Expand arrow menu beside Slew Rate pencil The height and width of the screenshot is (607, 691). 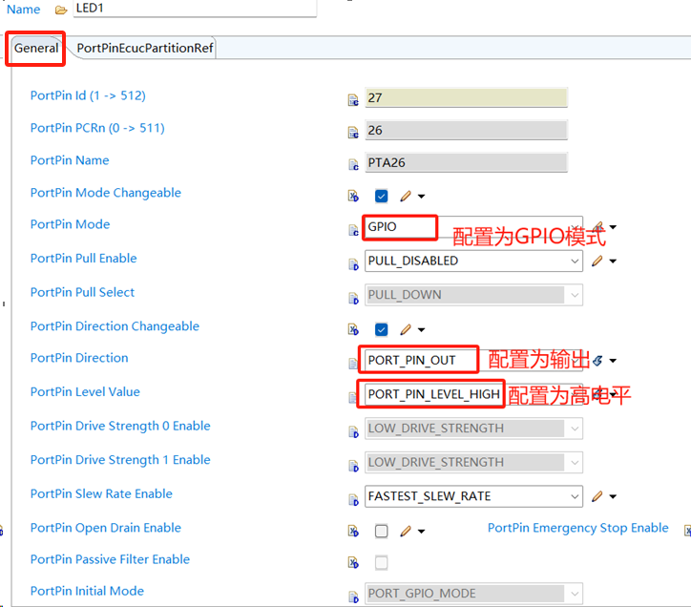[613, 497]
